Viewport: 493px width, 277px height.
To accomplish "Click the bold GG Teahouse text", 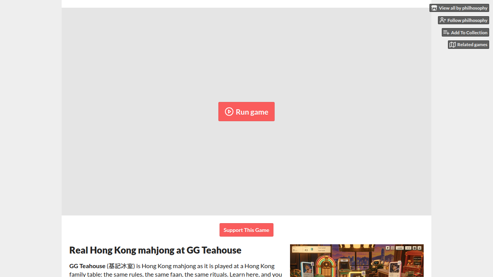I will point(87,266).
